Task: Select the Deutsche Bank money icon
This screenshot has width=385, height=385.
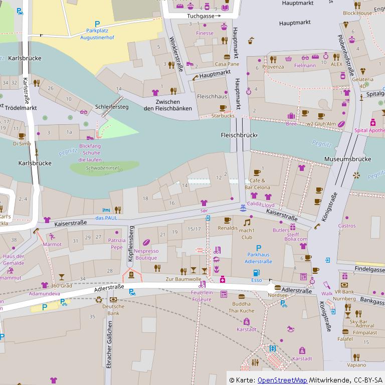Action: [x=113, y=300]
